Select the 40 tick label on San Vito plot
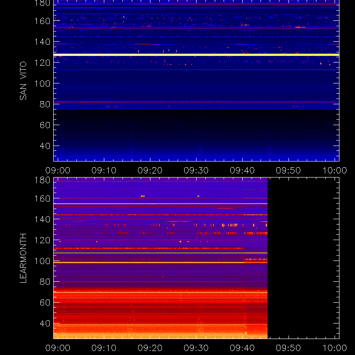The image size is (355, 355). pyautogui.click(x=45, y=146)
